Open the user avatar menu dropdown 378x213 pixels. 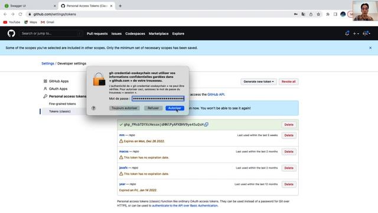point(367,34)
